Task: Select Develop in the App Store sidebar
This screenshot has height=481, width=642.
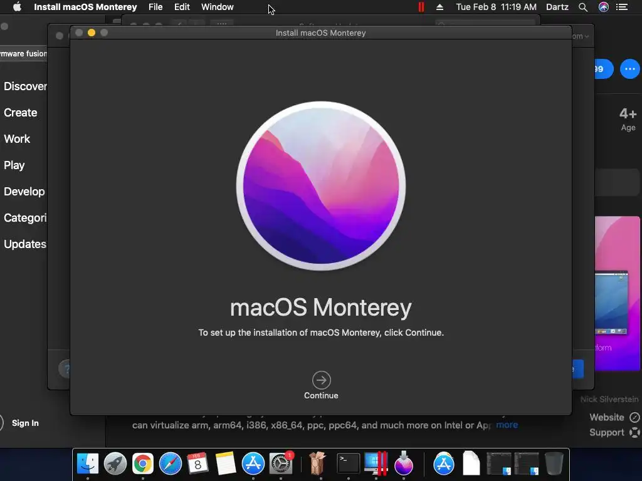Action: pos(24,192)
